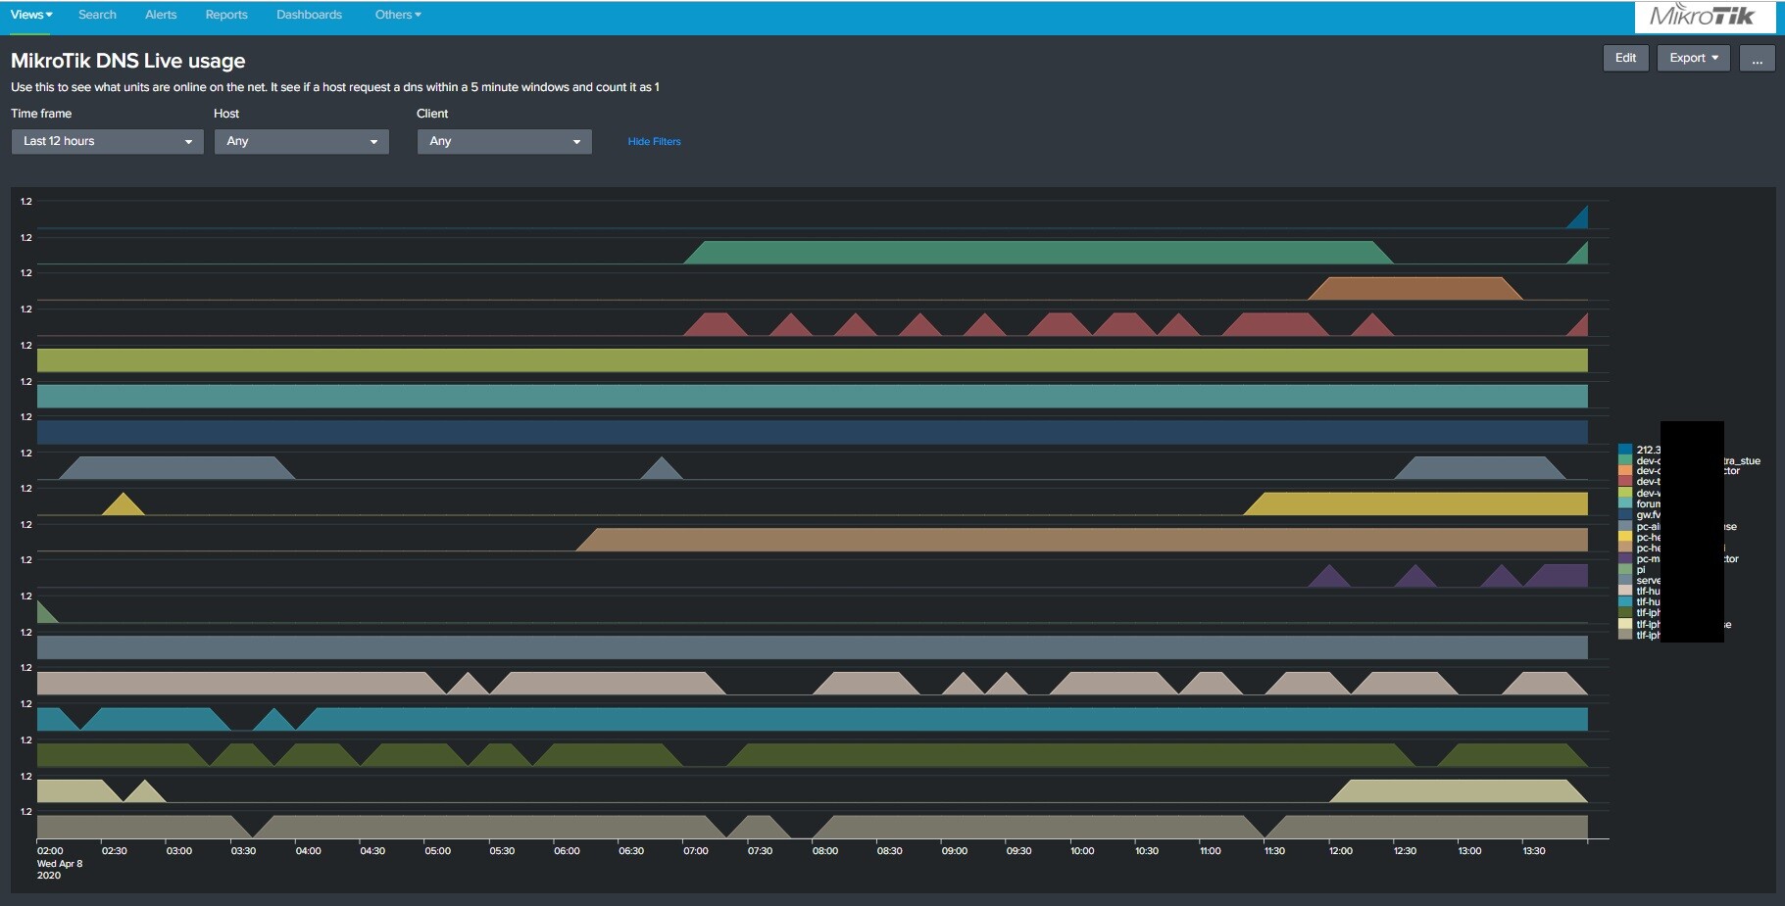Open the Client filter dropdown
The height and width of the screenshot is (906, 1785).
click(504, 141)
